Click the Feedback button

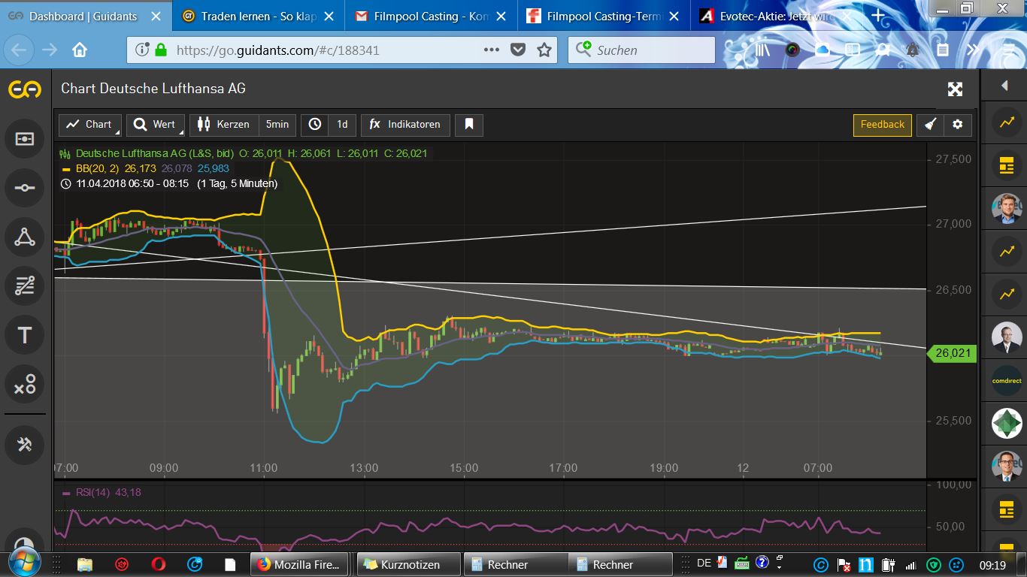882,125
